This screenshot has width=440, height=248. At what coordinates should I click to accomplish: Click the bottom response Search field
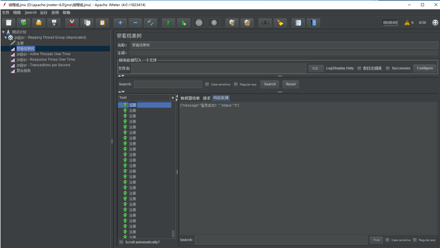(x=281, y=240)
